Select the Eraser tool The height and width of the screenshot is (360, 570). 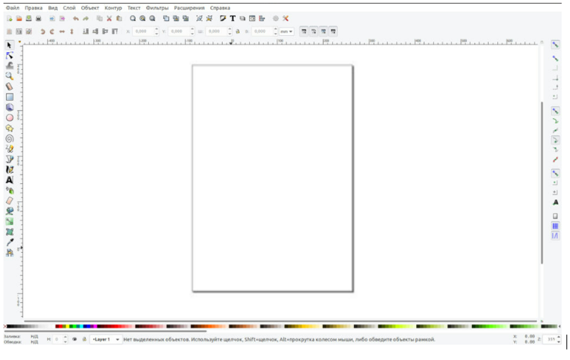point(9,201)
